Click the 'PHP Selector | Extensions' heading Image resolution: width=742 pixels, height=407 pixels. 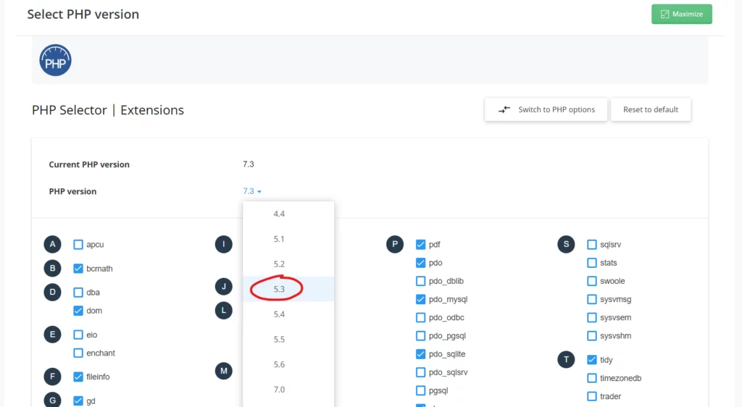pos(108,110)
